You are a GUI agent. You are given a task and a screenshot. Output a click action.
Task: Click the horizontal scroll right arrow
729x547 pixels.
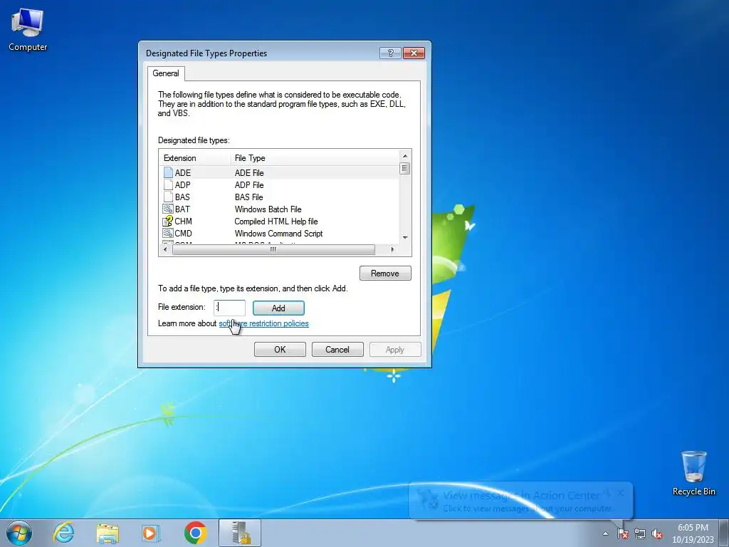(x=393, y=250)
